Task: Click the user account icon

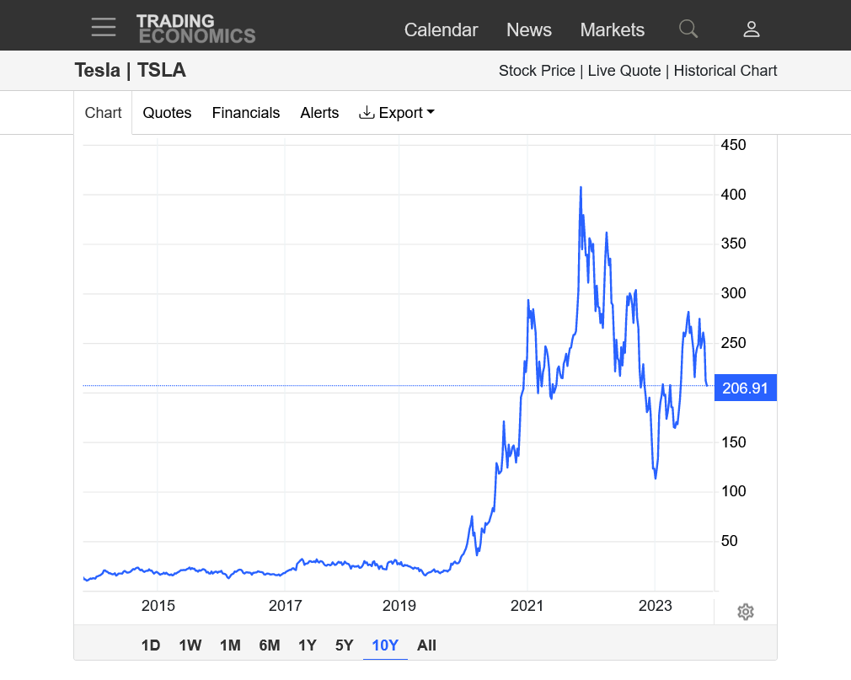Action: click(x=751, y=29)
